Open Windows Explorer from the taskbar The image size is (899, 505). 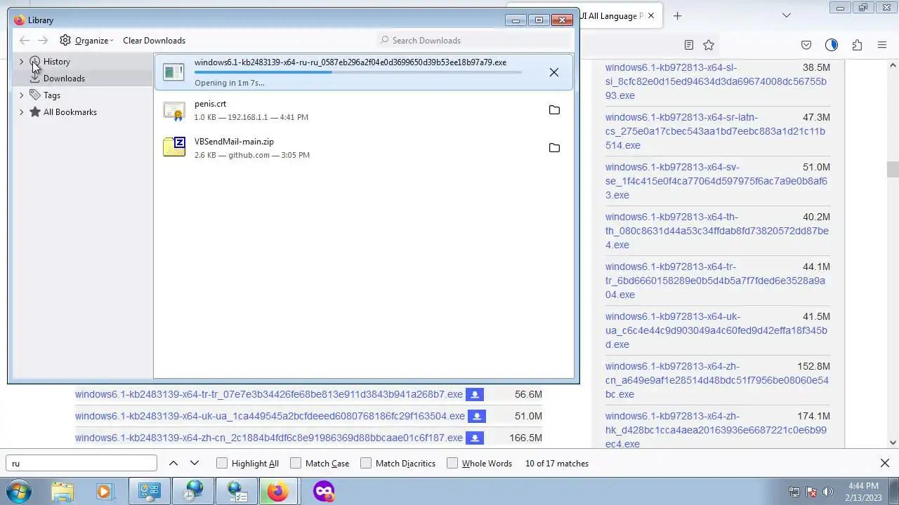(x=63, y=491)
